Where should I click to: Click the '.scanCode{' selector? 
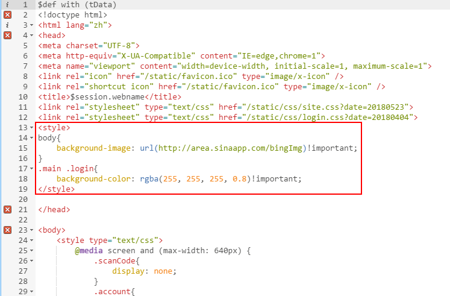pos(116,261)
